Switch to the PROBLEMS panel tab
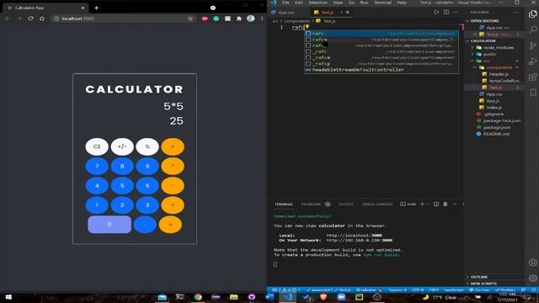 [312, 204]
